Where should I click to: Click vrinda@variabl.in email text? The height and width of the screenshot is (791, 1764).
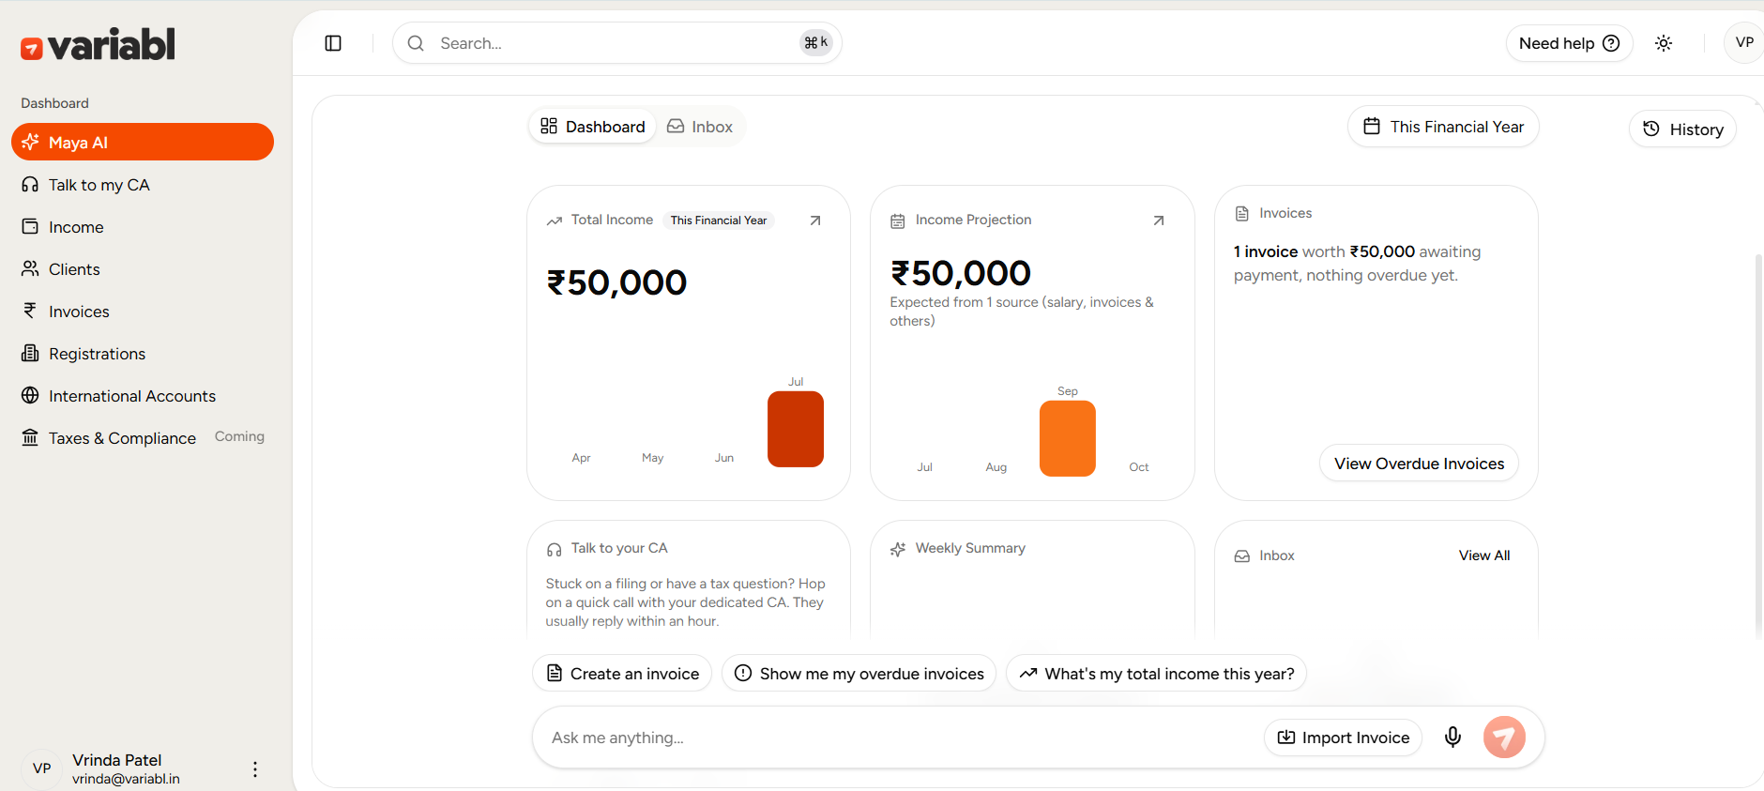pyautogui.click(x=126, y=779)
